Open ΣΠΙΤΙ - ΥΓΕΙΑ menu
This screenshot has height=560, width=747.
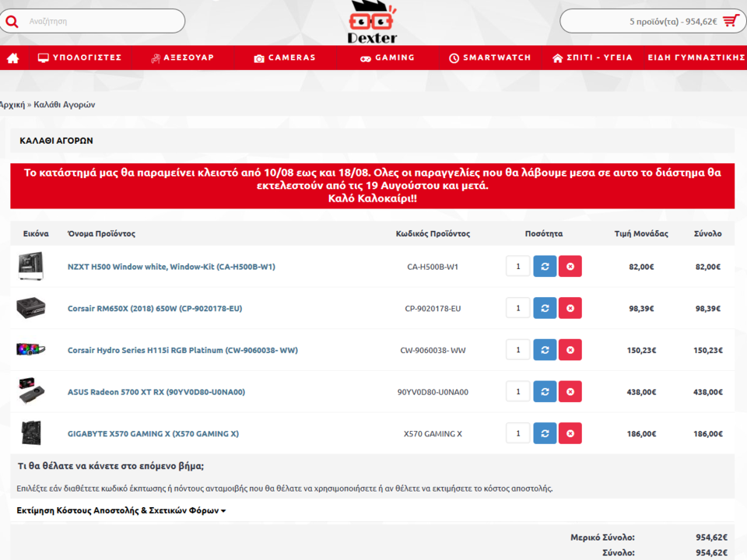pos(592,58)
